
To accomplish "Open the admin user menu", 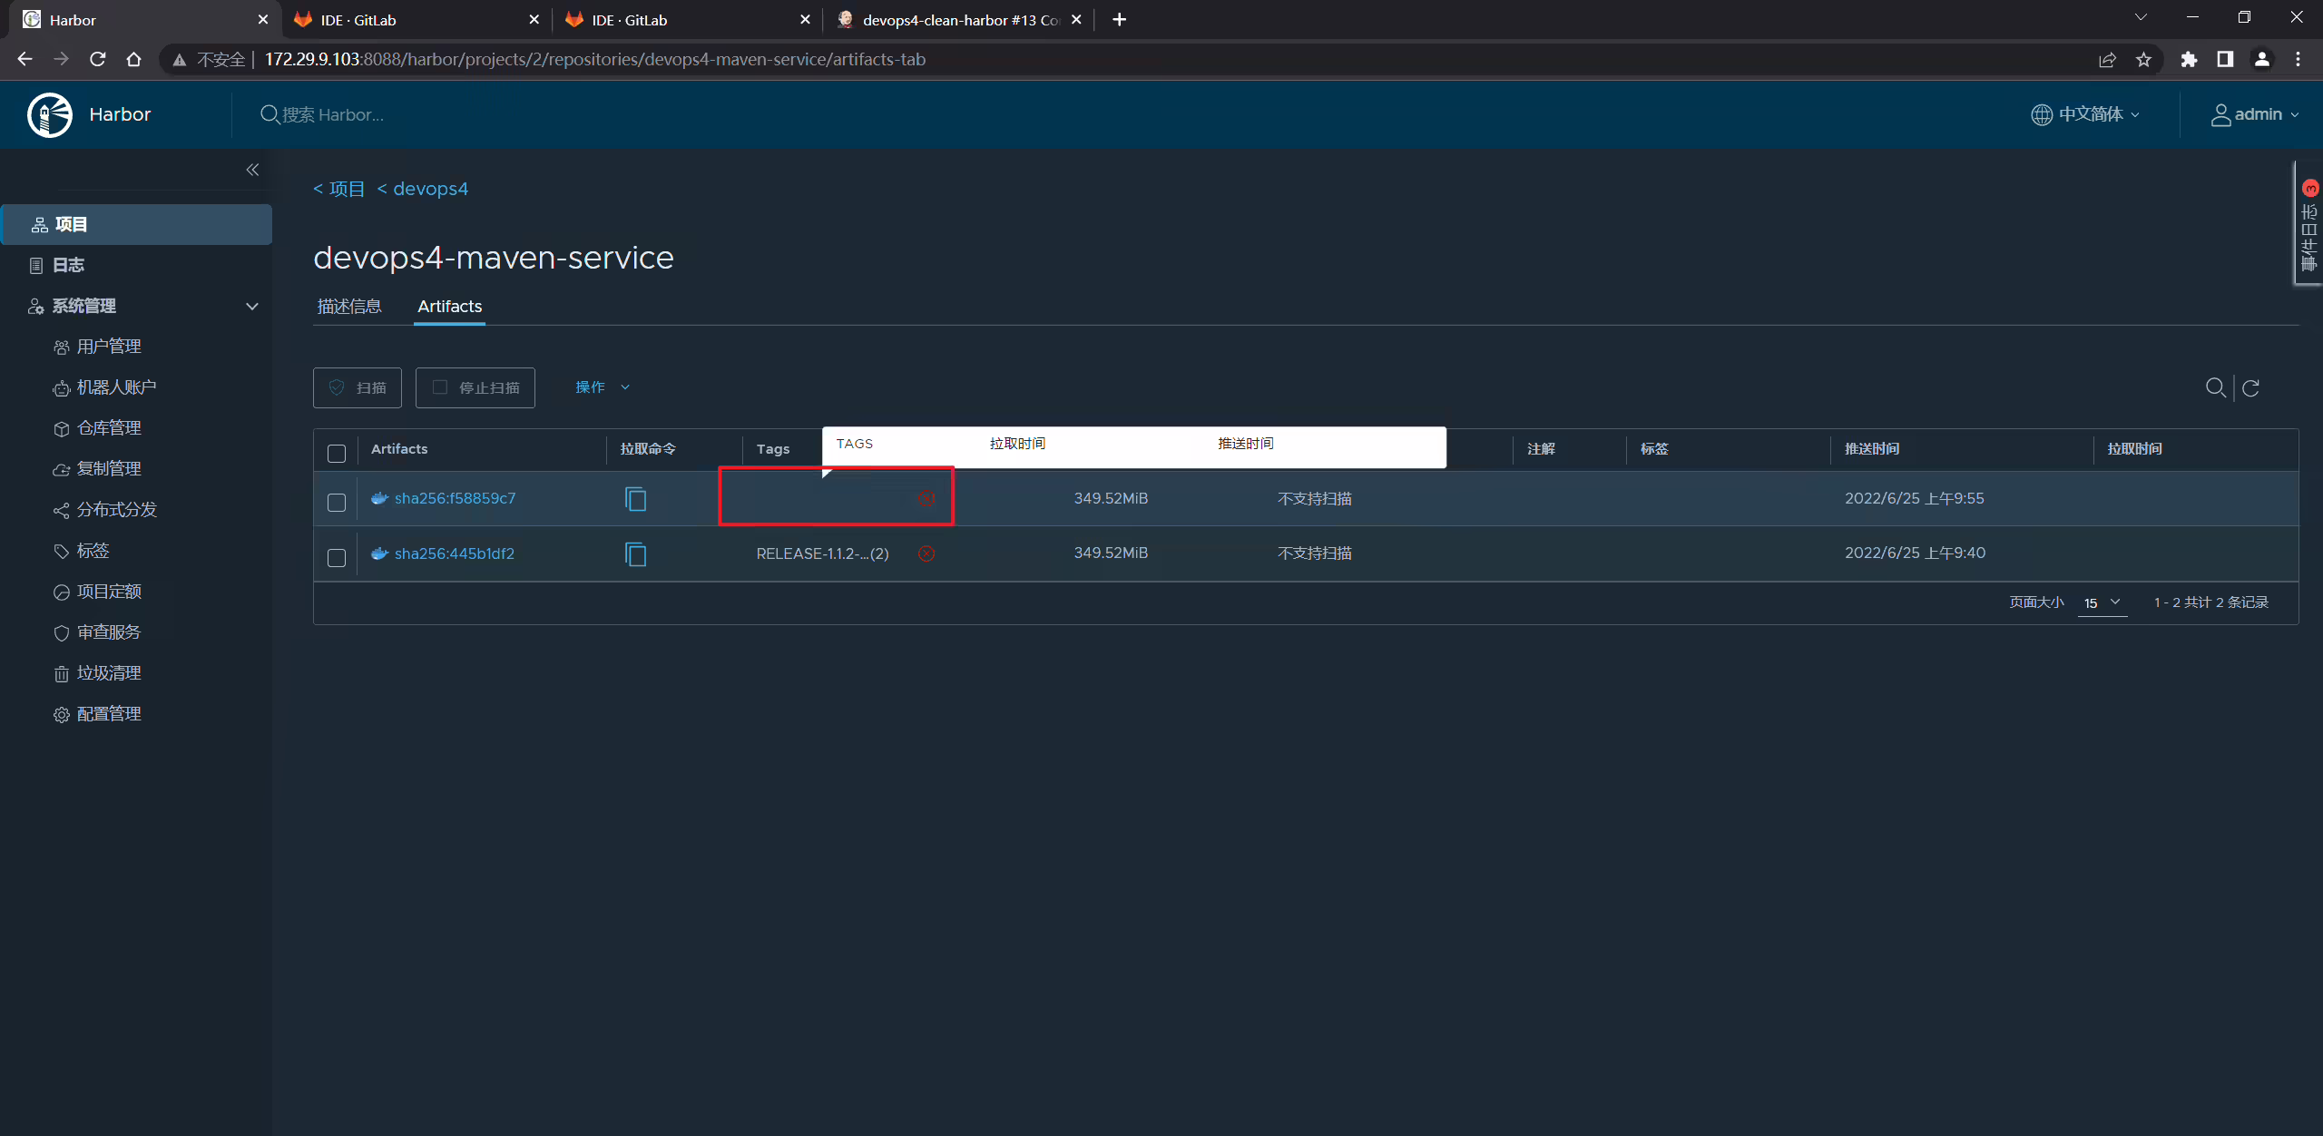I will coord(2254,114).
